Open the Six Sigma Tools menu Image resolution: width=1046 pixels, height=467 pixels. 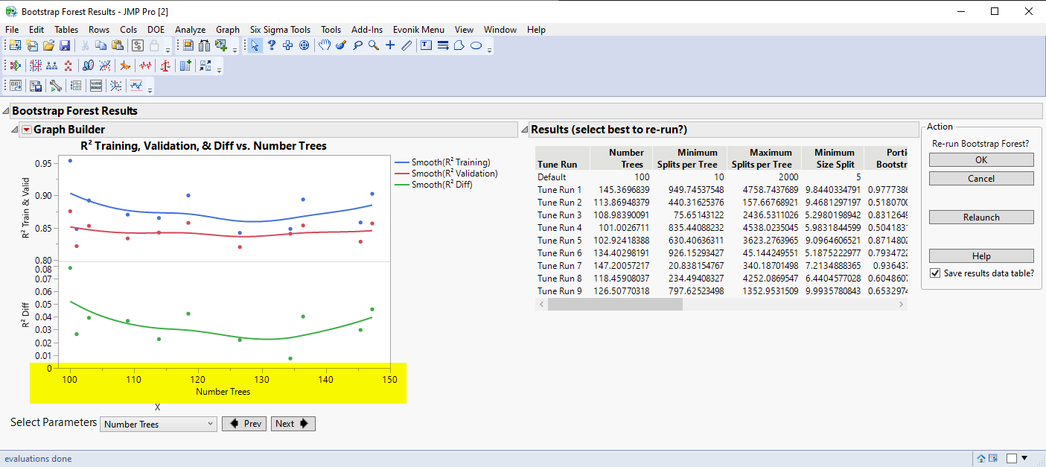280,30
